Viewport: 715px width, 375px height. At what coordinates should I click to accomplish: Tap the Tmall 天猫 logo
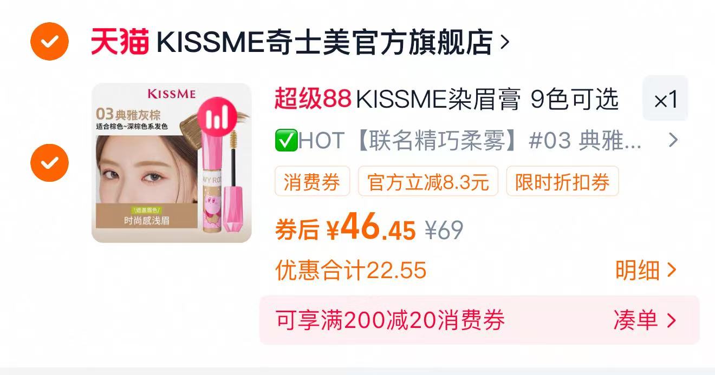click(x=120, y=42)
